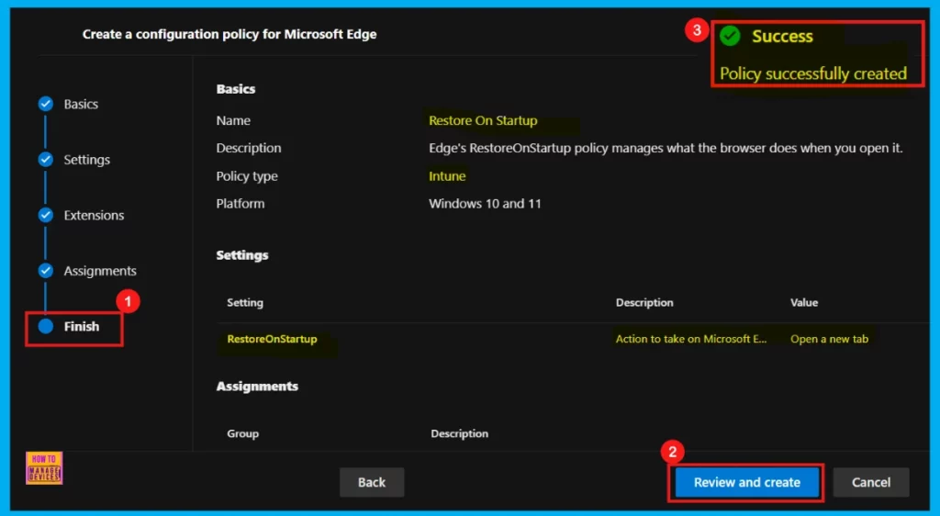Click the Platform field label

pyautogui.click(x=241, y=204)
